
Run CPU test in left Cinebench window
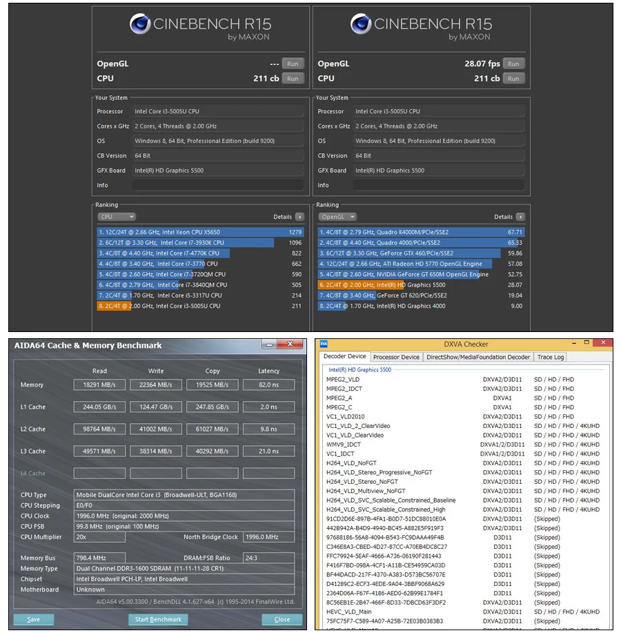(293, 79)
